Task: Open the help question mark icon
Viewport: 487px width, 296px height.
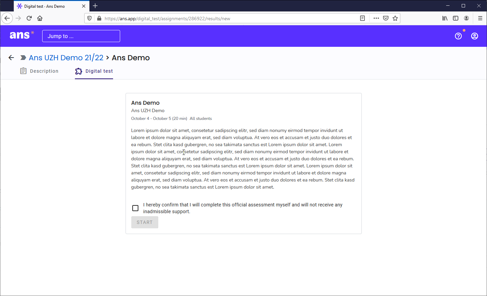Action: point(458,36)
